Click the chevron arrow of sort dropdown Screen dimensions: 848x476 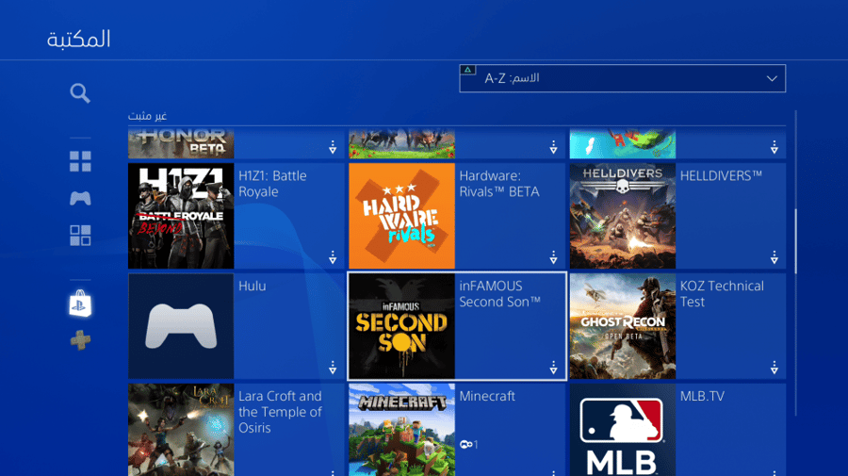tap(772, 78)
